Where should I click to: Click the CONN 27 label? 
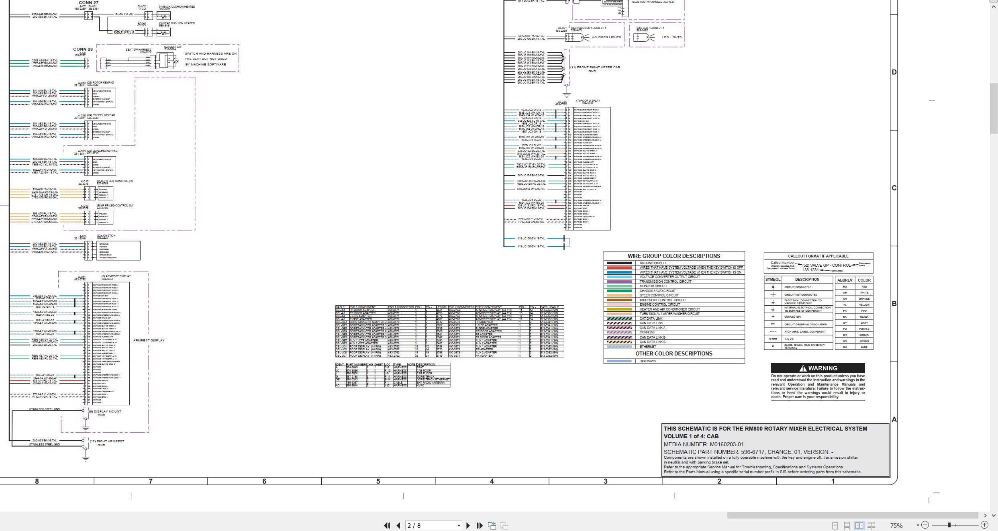tap(88, 2)
